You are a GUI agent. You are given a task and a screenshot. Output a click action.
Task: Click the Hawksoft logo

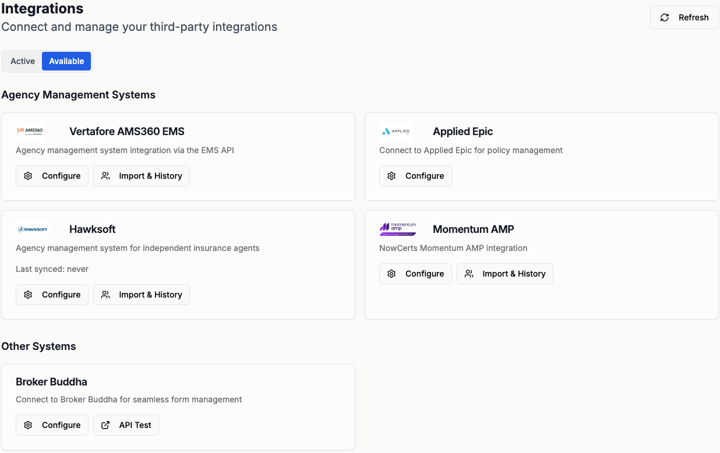33,229
